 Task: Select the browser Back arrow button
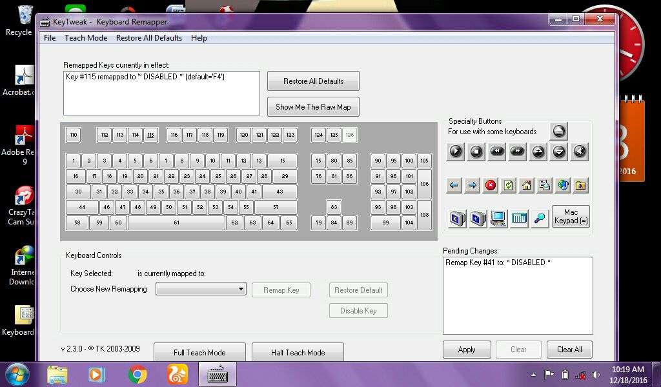point(454,185)
